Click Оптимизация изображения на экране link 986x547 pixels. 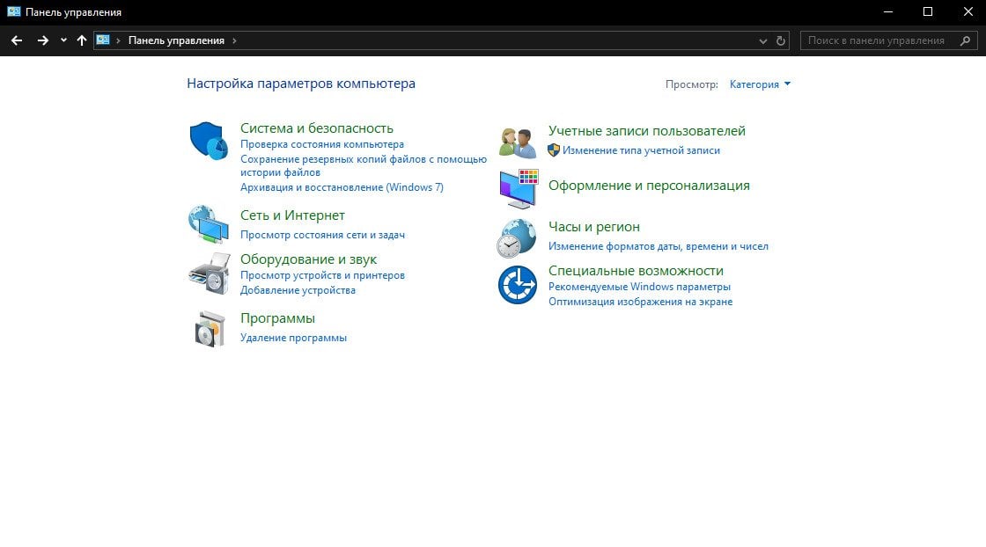(x=640, y=302)
